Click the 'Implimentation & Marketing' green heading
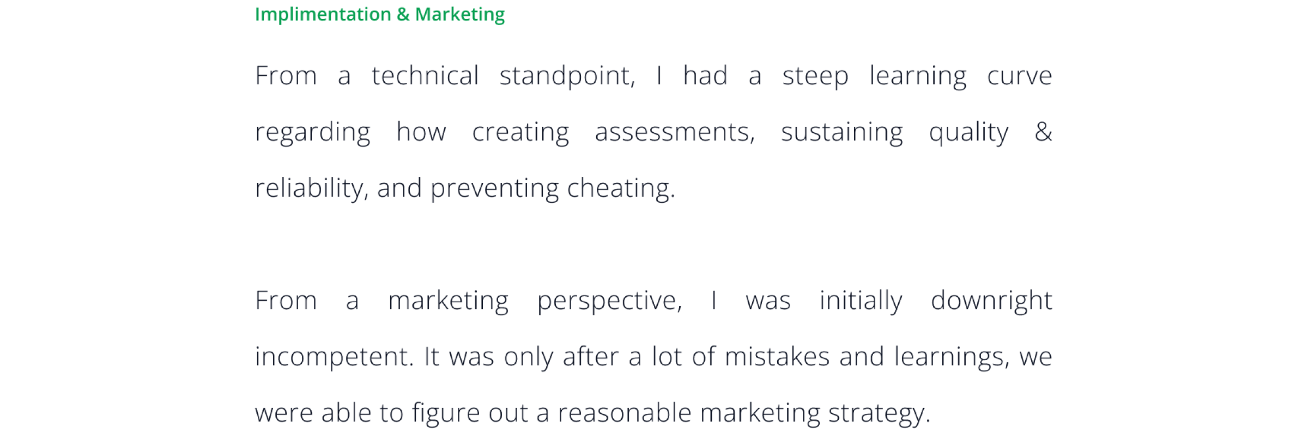This screenshot has width=1308, height=439. 379,14
